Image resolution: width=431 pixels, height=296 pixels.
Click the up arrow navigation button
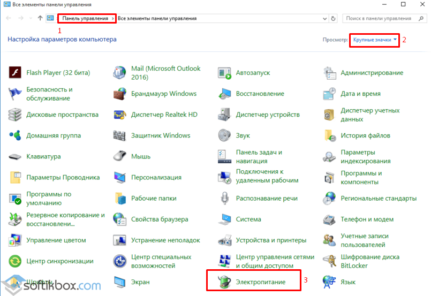(x=40, y=18)
